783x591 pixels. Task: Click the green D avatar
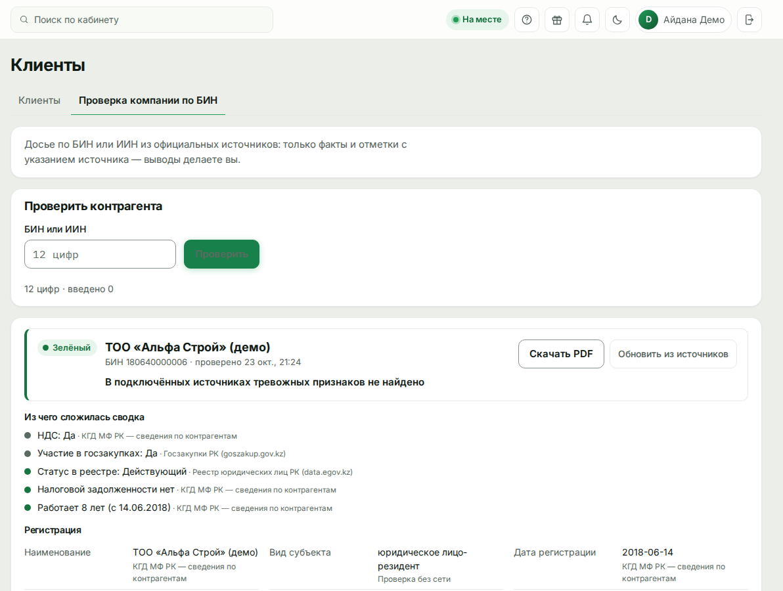tap(648, 20)
